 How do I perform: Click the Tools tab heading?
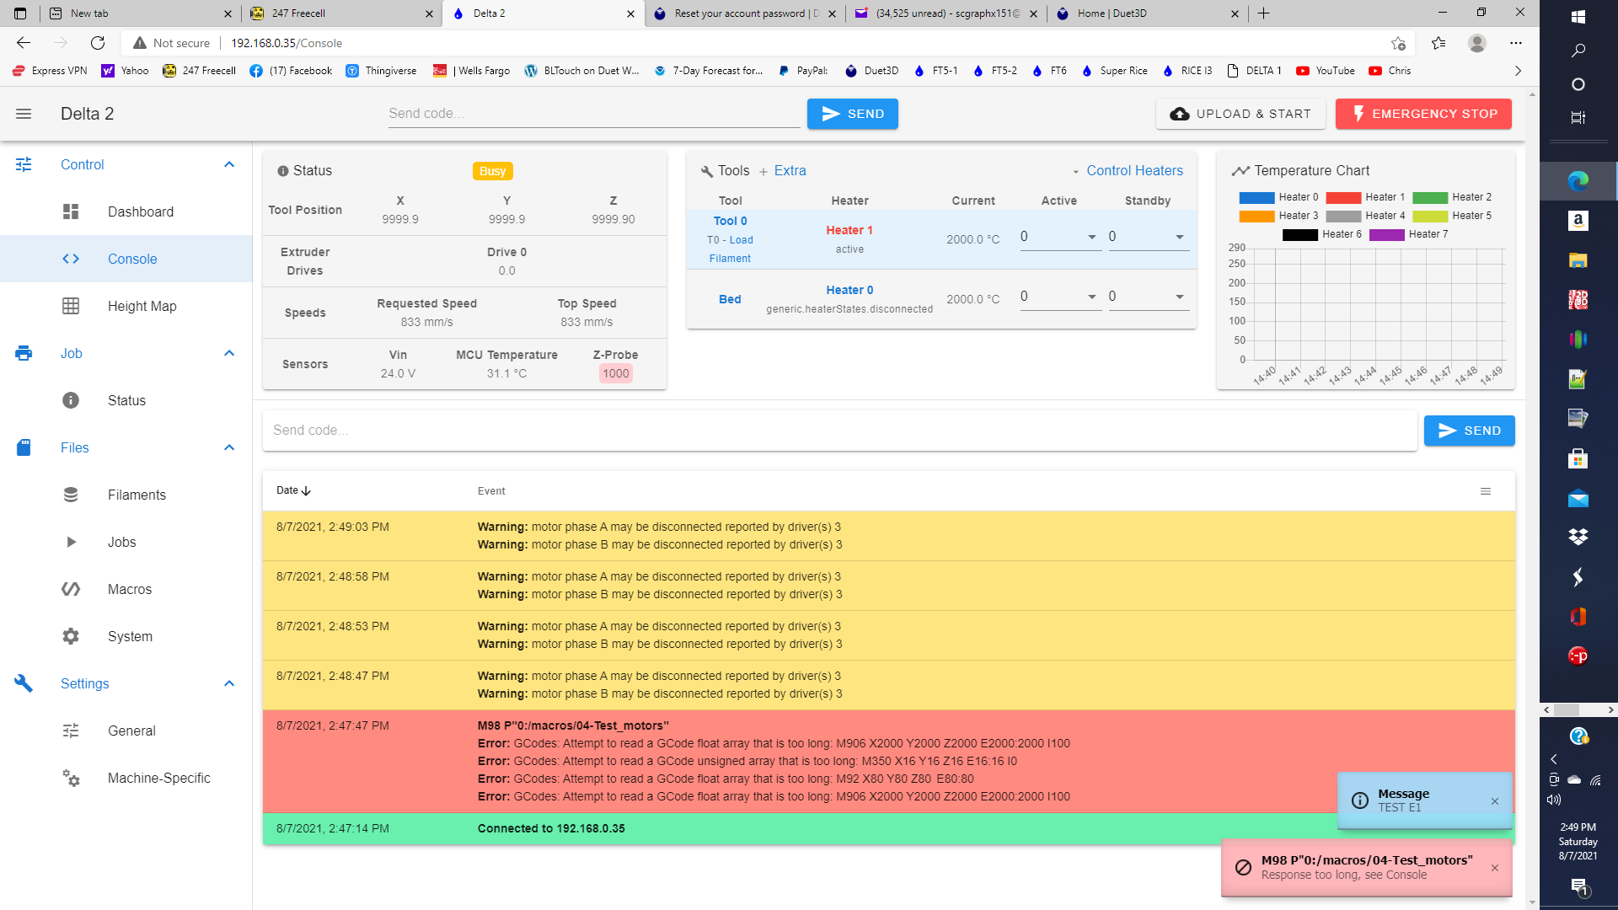coord(725,170)
